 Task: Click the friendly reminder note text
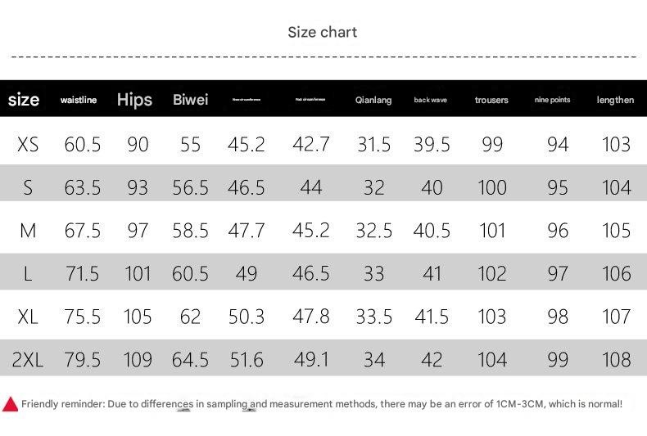pos(321,404)
